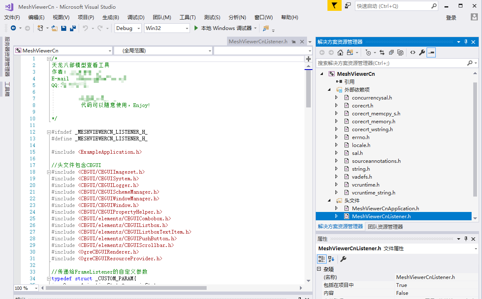Click the code editor vertical scrollbar thumb

[308, 87]
